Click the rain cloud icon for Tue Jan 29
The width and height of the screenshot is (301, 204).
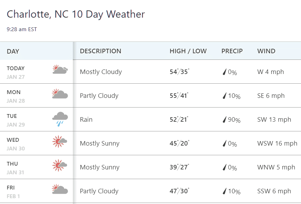click(x=60, y=119)
